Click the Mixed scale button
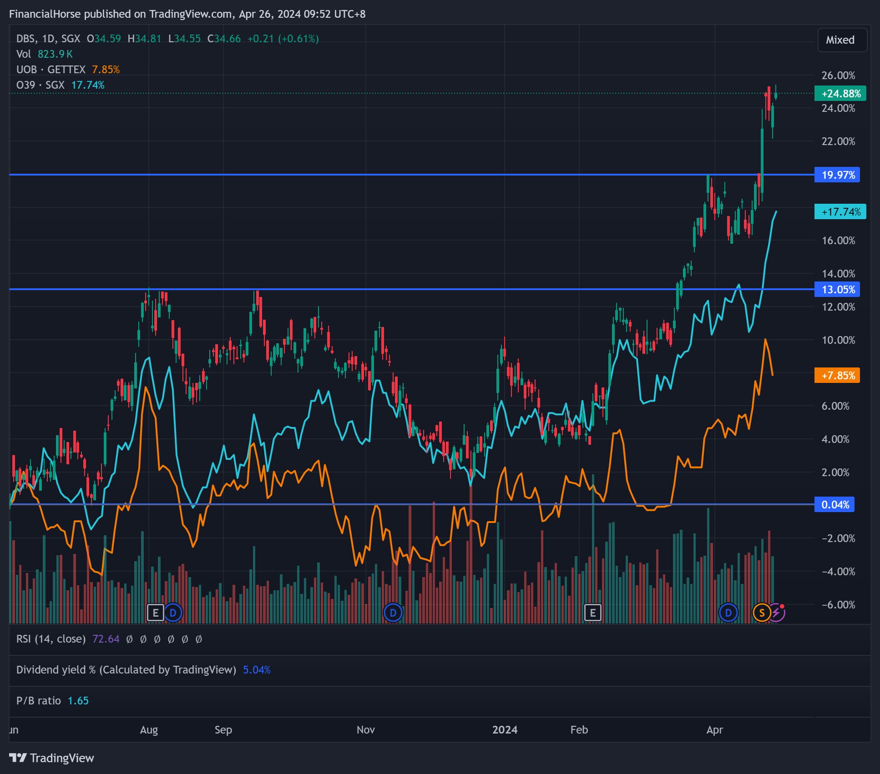 coord(842,40)
